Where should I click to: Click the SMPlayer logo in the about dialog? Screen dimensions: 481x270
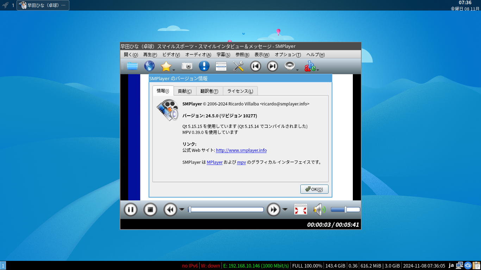click(168, 110)
